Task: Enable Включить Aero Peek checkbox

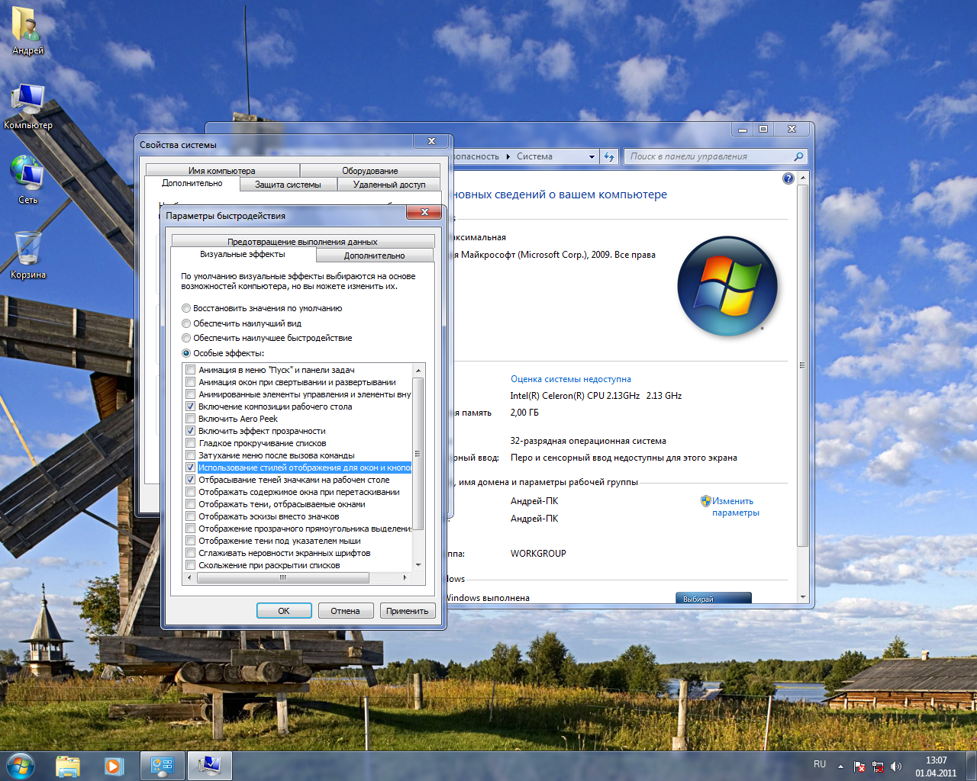Action: [x=191, y=419]
